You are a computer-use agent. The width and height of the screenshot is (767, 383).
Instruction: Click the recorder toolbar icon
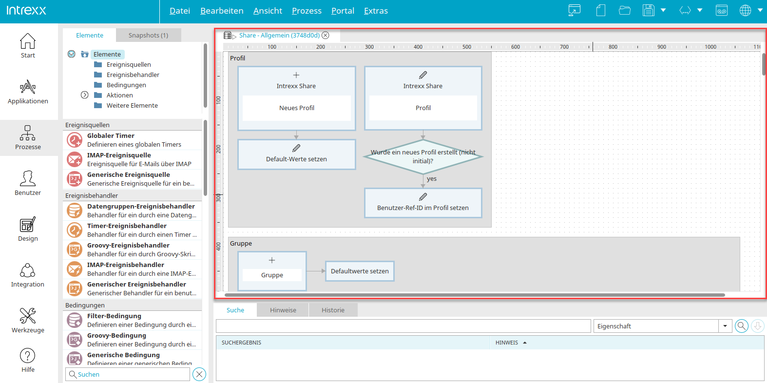pyautogui.click(x=722, y=10)
